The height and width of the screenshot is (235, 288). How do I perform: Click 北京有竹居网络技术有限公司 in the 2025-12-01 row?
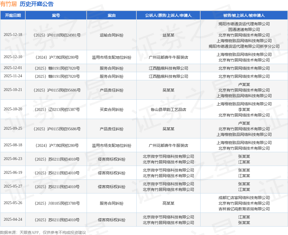[244, 69]
